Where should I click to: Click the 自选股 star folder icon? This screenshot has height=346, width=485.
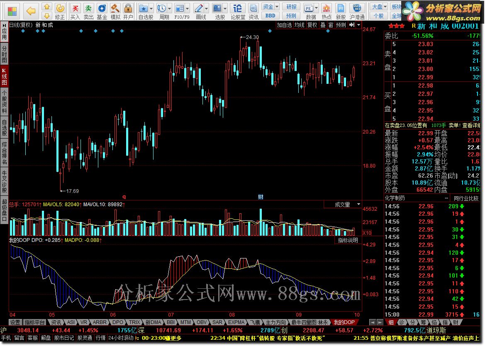pyautogui.click(x=143, y=8)
